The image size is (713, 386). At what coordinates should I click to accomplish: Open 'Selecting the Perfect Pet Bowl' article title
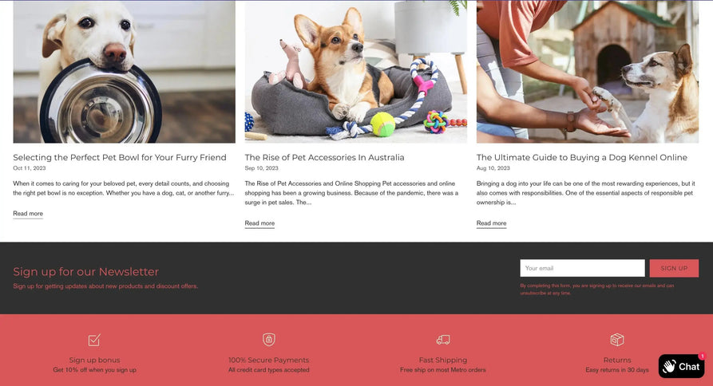(x=120, y=158)
